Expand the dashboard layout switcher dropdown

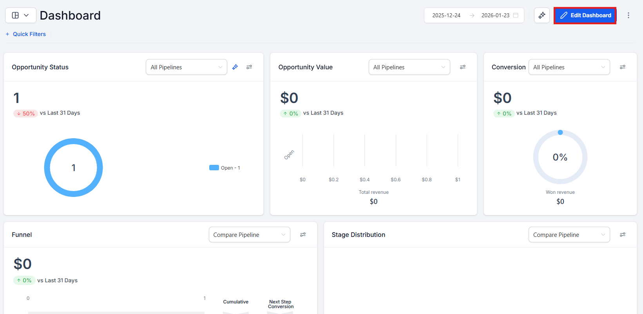coord(21,15)
